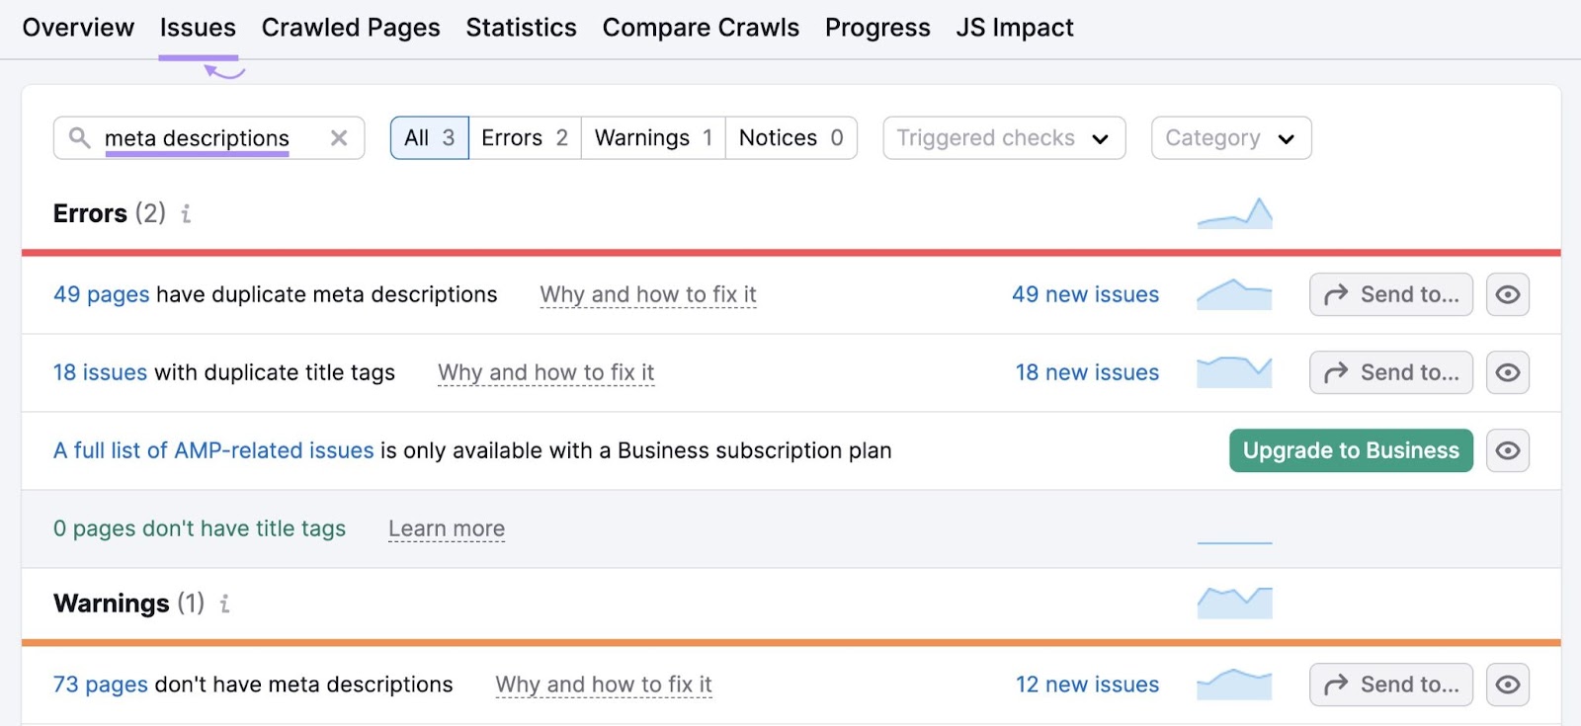Click the info icon beside Errors heading
Image resolution: width=1581 pixels, height=726 pixels.
[x=186, y=213]
